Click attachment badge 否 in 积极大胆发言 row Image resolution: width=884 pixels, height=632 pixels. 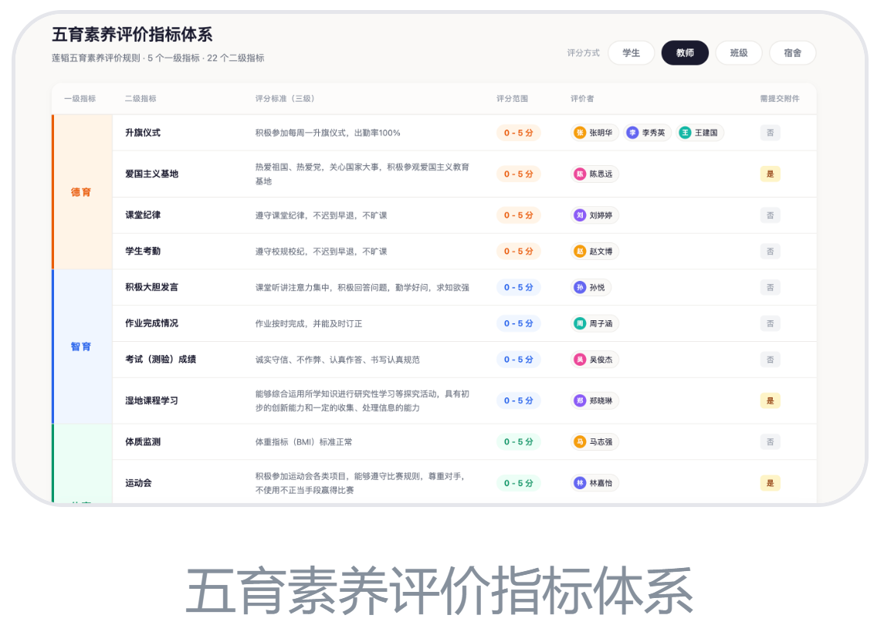pos(770,287)
